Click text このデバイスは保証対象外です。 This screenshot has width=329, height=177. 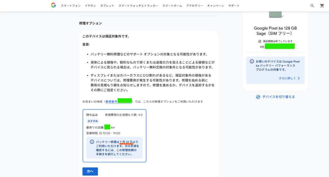(x=106, y=36)
